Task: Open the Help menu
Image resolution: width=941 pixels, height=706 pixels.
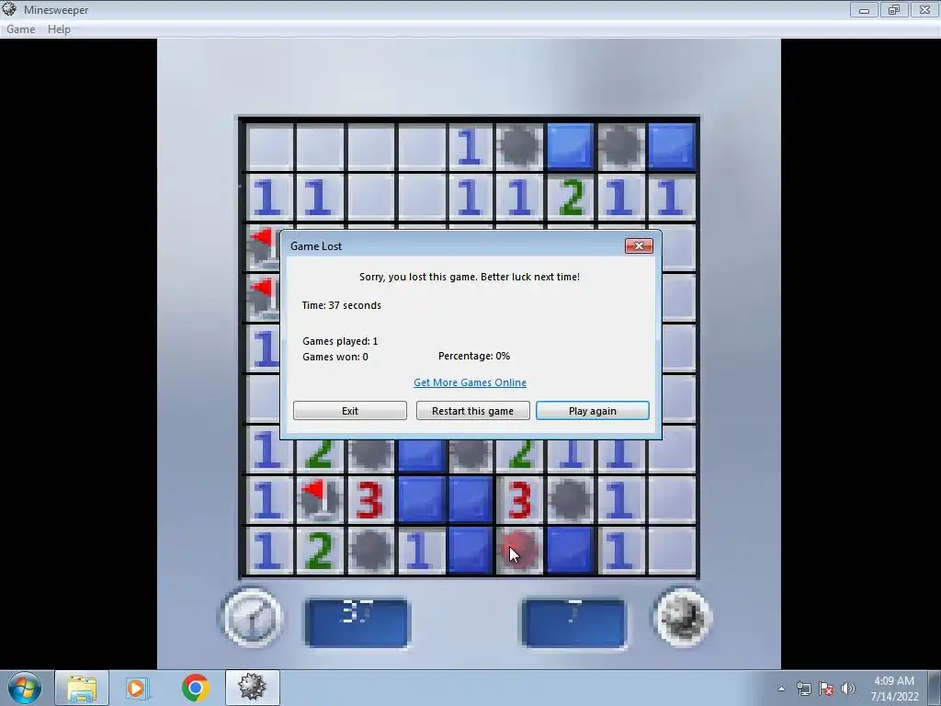Action: click(59, 29)
